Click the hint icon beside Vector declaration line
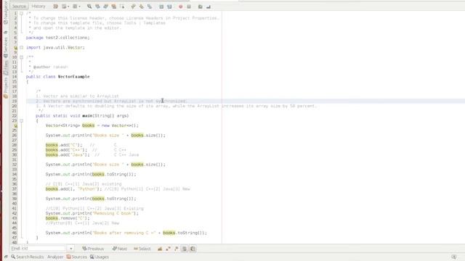The height and width of the screenshot is (261, 465). click(x=15, y=125)
